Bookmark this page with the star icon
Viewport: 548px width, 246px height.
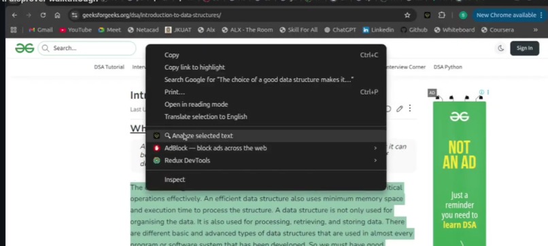(x=407, y=16)
